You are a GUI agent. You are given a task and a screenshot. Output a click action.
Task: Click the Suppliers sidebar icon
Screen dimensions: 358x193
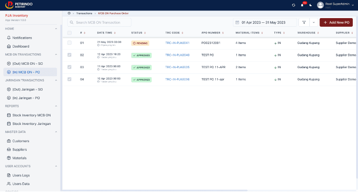(x=9, y=150)
